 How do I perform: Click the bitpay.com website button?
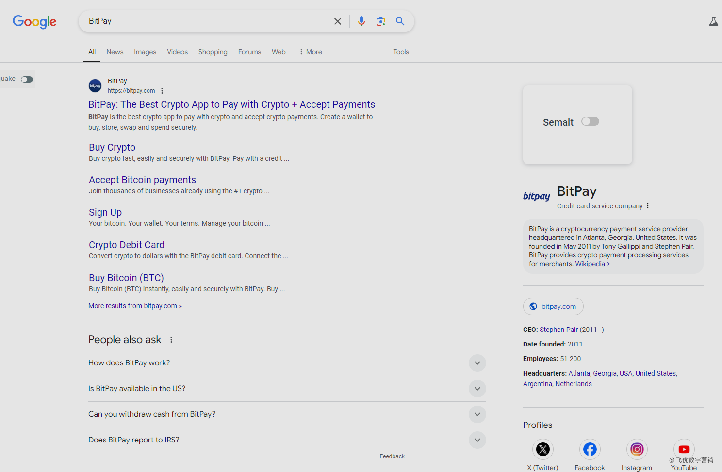pyautogui.click(x=553, y=306)
